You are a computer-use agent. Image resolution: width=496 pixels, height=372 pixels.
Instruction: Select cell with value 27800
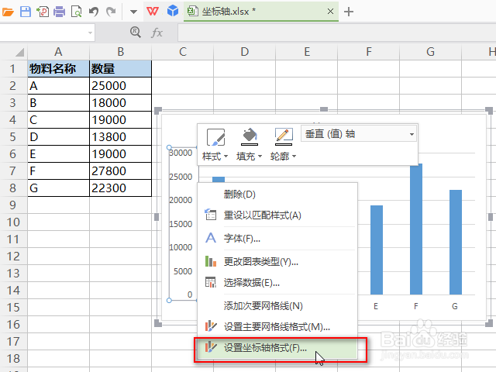tap(121, 171)
